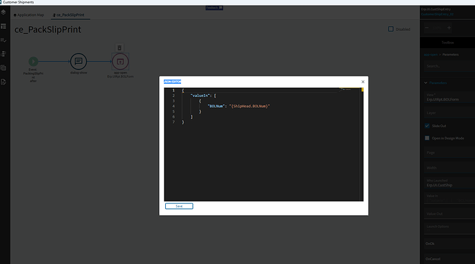The height and width of the screenshot is (264, 475).
Task: Collapse the Parameters section chevron
Action: [x=425, y=83]
